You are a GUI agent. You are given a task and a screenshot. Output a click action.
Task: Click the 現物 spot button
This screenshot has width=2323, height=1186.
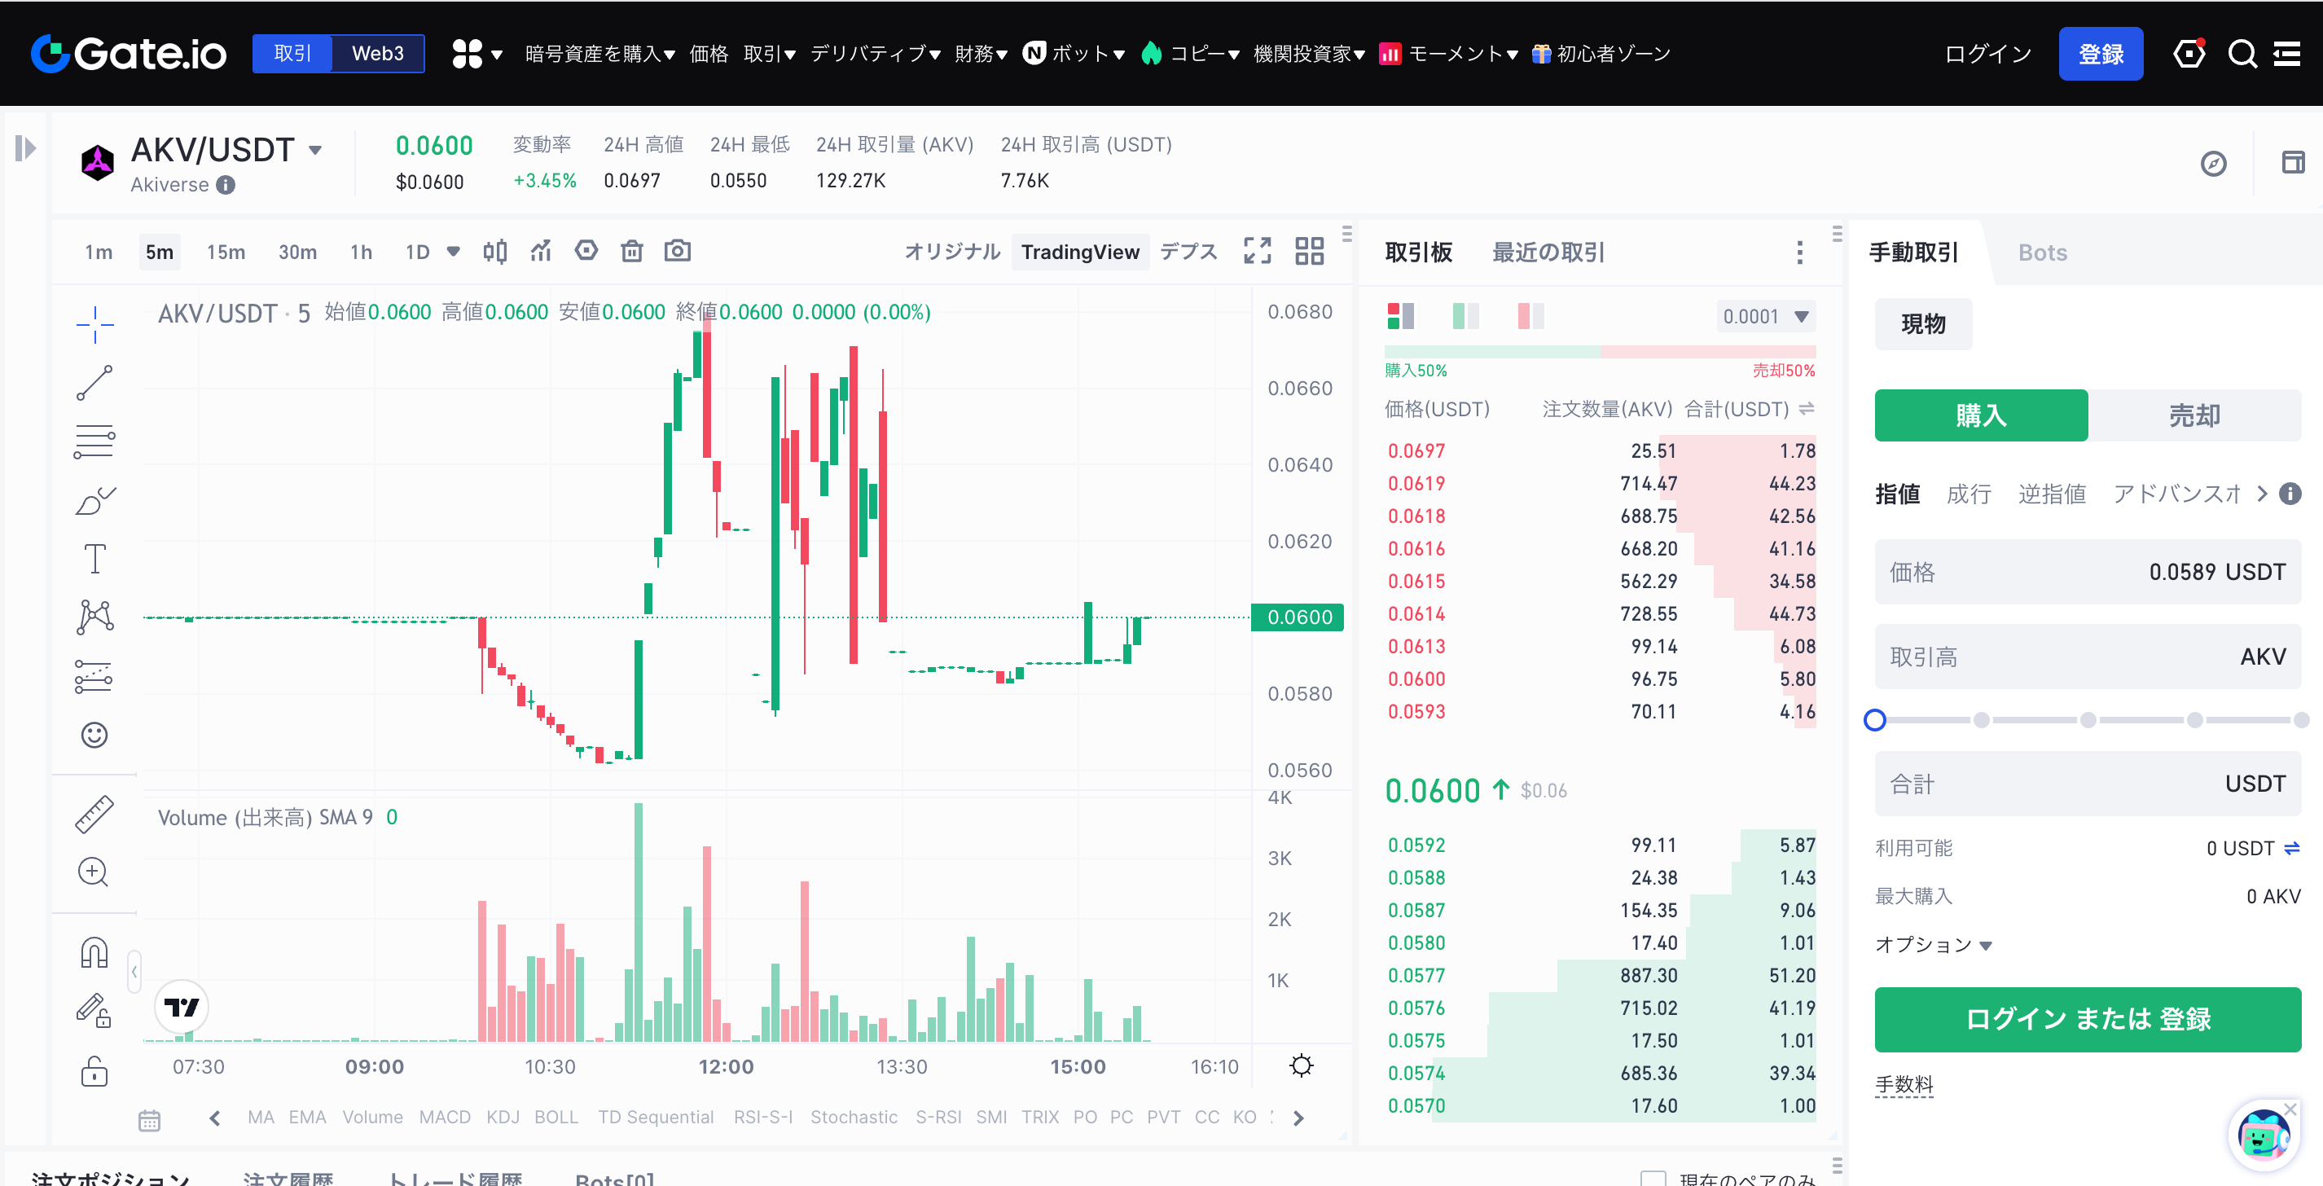tap(1924, 323)
